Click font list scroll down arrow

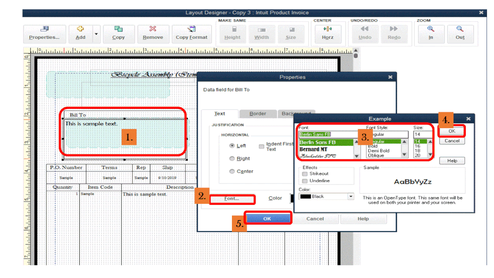357,156
